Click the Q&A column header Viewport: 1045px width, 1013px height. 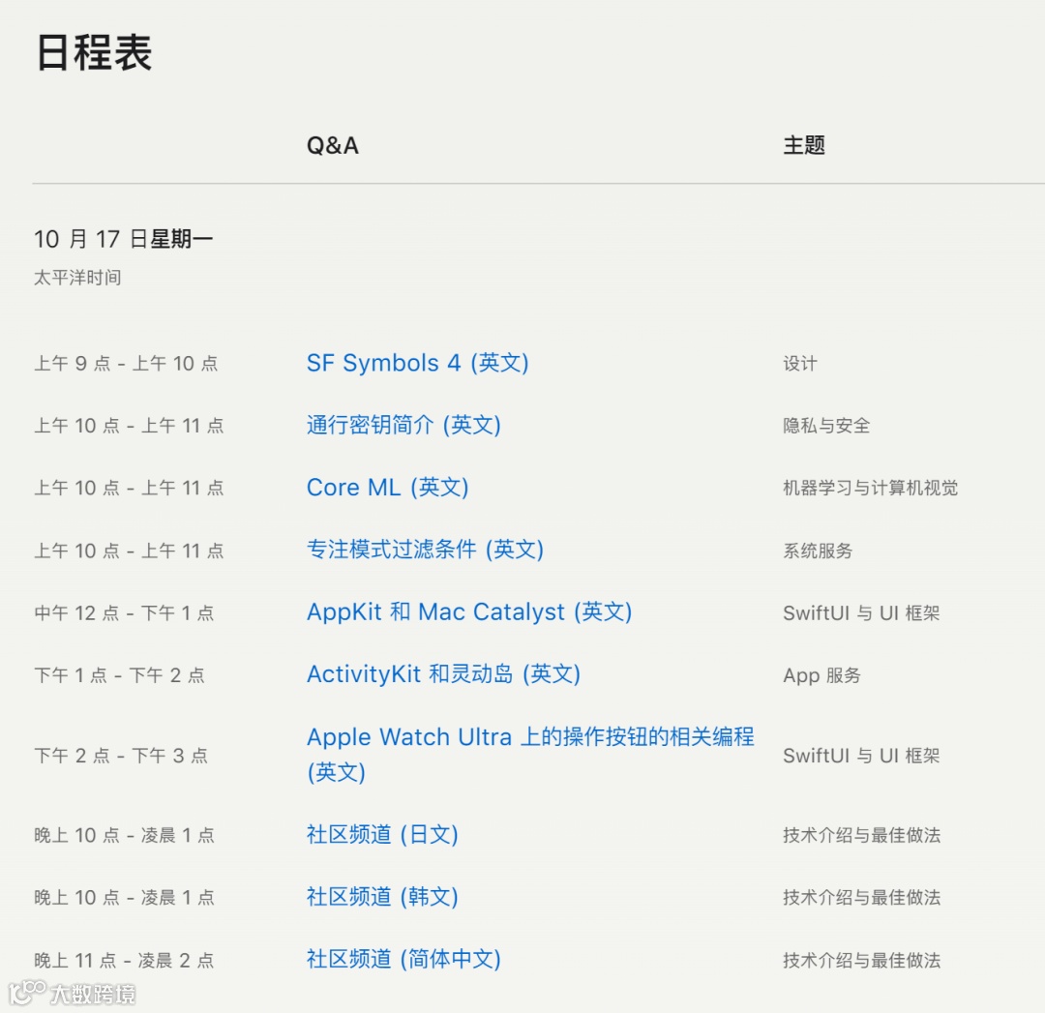click(x=333, y=145)
